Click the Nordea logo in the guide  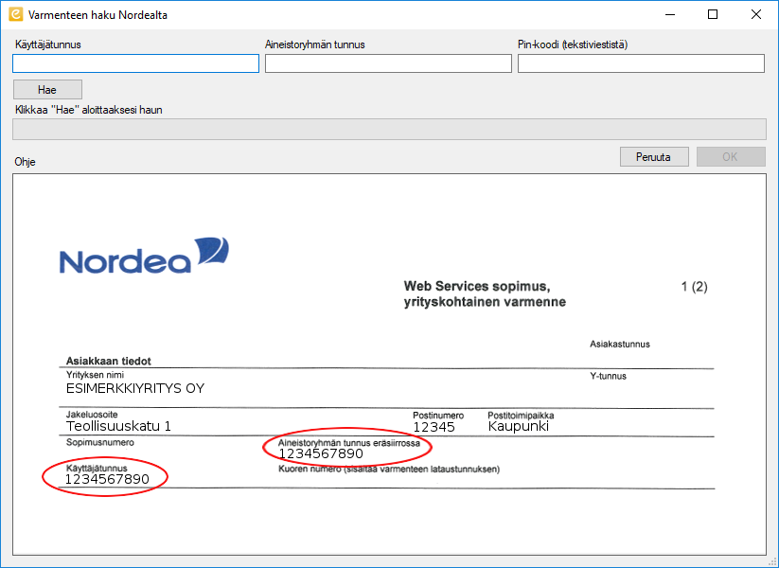144,256
